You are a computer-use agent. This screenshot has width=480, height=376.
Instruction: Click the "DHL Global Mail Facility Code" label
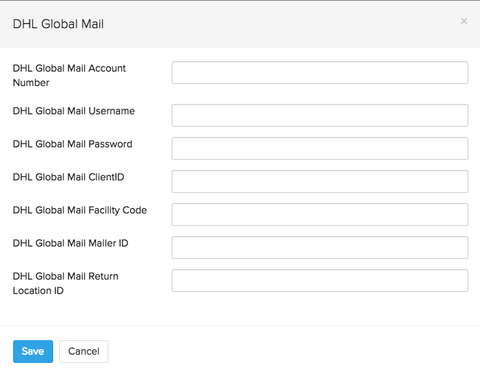80,210
